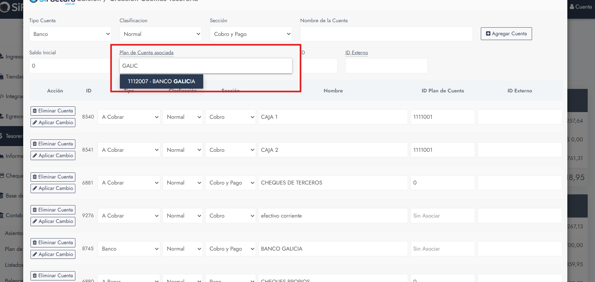Open Tesorería in the left sidebar
The image size is (595, 282).
point(13,136)
